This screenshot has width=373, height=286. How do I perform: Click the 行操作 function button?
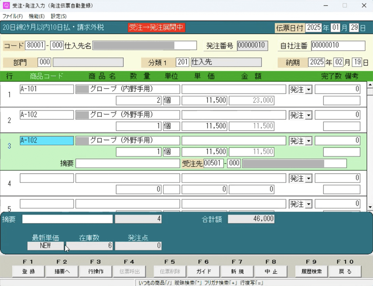(95, 271)
